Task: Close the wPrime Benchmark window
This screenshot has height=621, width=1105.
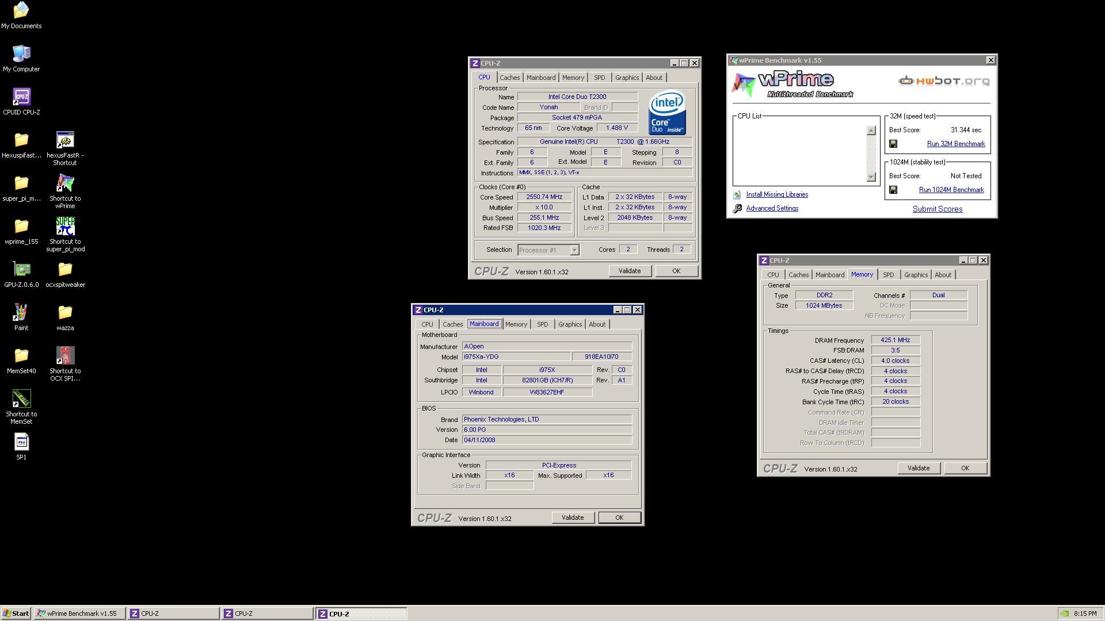Action: click(x=990, y=60)
